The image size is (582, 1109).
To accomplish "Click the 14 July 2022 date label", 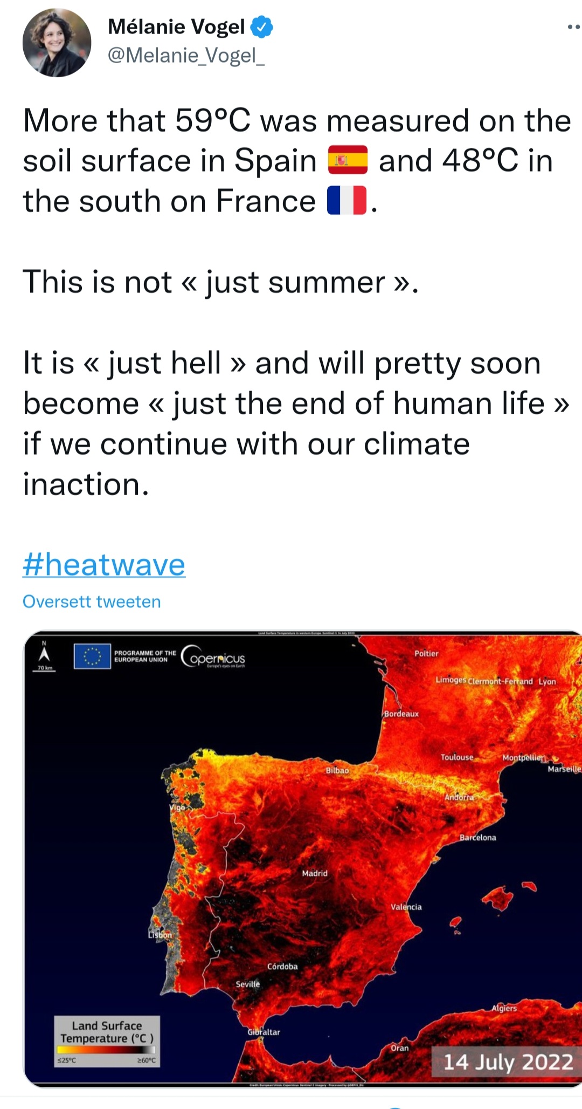I will point(507,1062).
